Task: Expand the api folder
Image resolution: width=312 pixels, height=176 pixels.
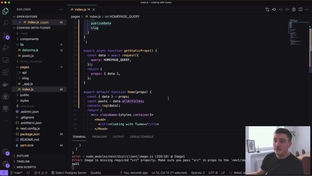Action: coord(39,73)
